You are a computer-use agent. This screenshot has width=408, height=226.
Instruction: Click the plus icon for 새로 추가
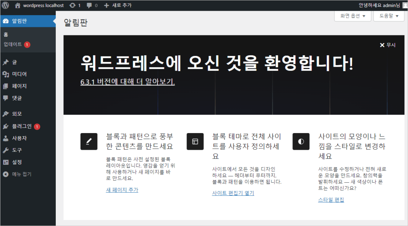pos(106,6)
